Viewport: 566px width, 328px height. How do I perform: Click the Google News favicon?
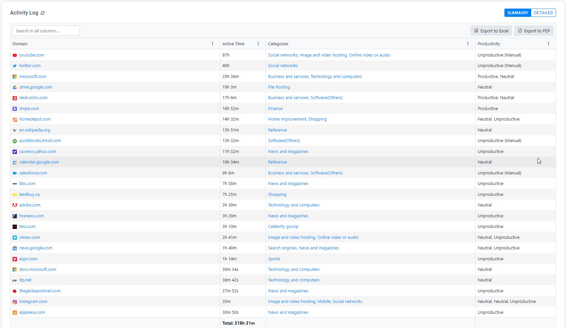[15, 248]
